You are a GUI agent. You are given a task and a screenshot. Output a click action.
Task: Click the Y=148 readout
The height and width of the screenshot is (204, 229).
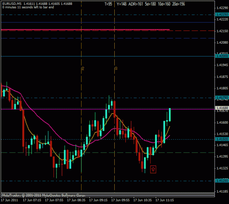click(x=122, y=4)
